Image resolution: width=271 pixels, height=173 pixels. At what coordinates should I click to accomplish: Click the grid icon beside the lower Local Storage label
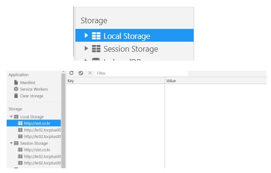[16, 117]
